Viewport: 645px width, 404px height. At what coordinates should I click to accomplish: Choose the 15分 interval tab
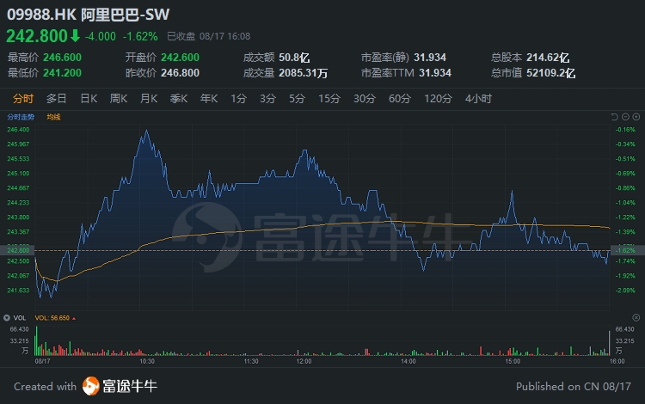pyautogui.click(x=329, y=98)
